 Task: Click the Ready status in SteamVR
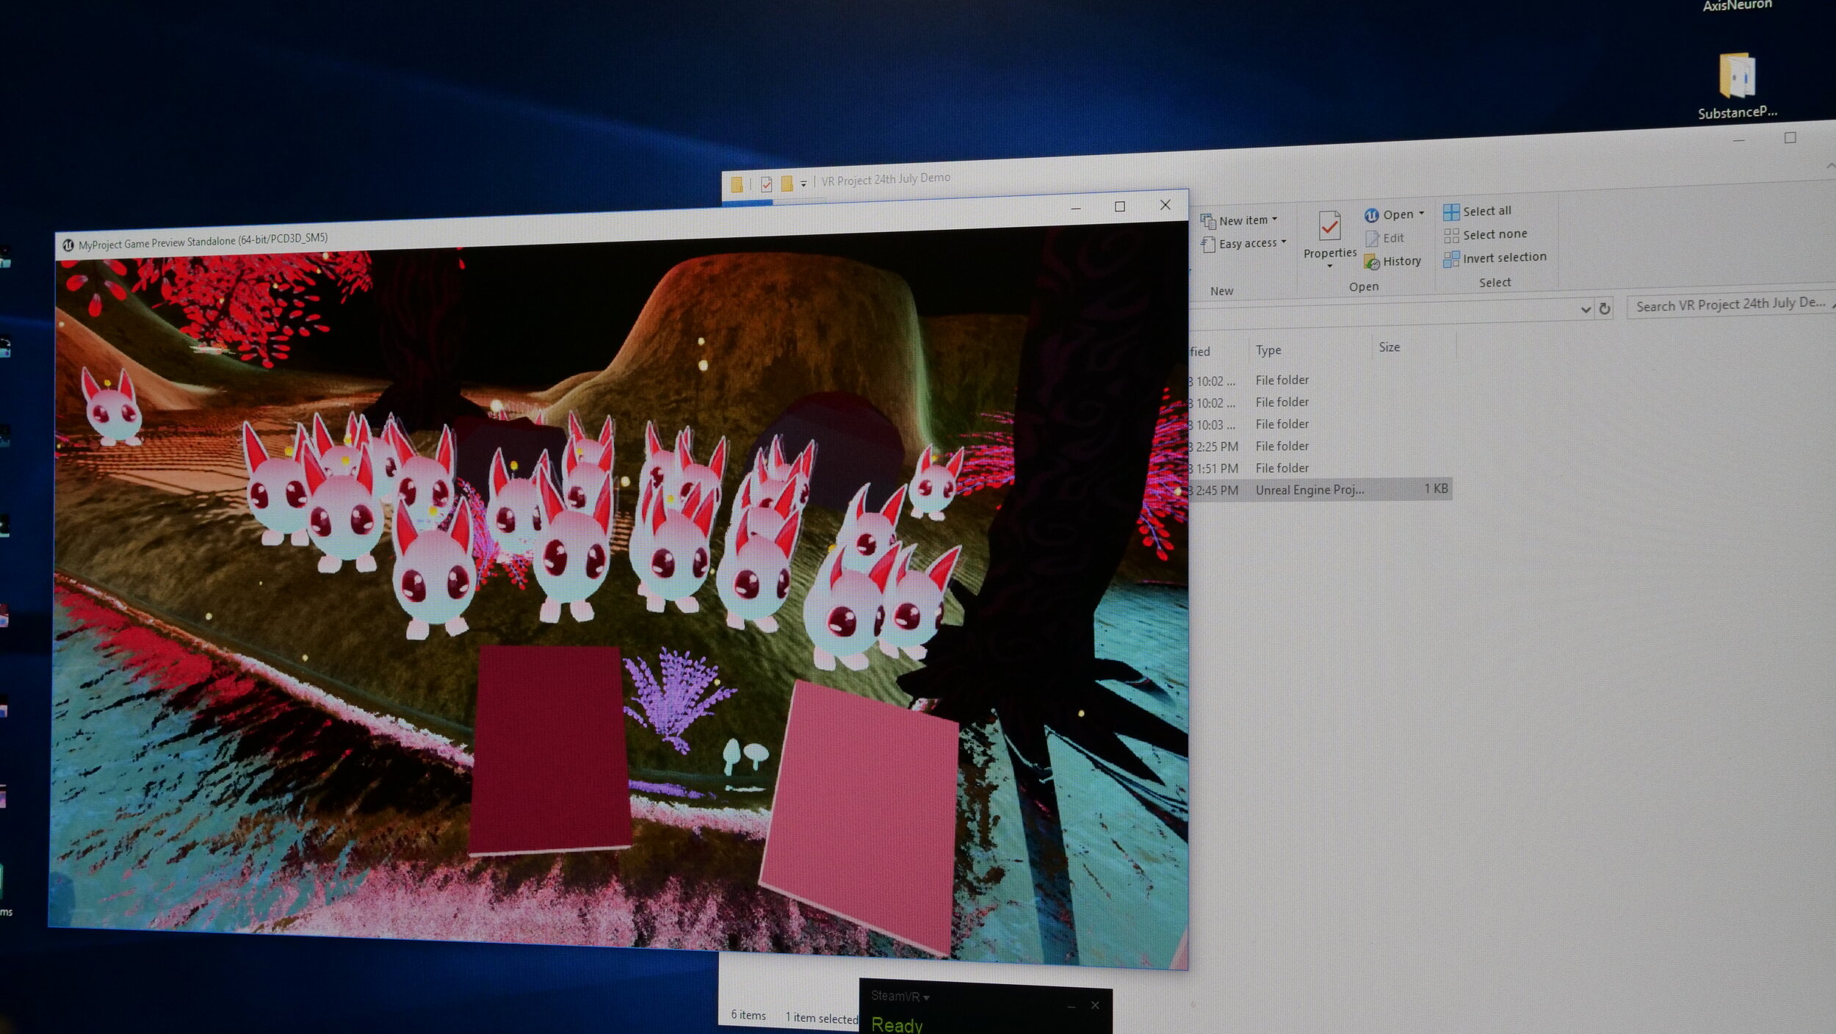click(897, 1024)
